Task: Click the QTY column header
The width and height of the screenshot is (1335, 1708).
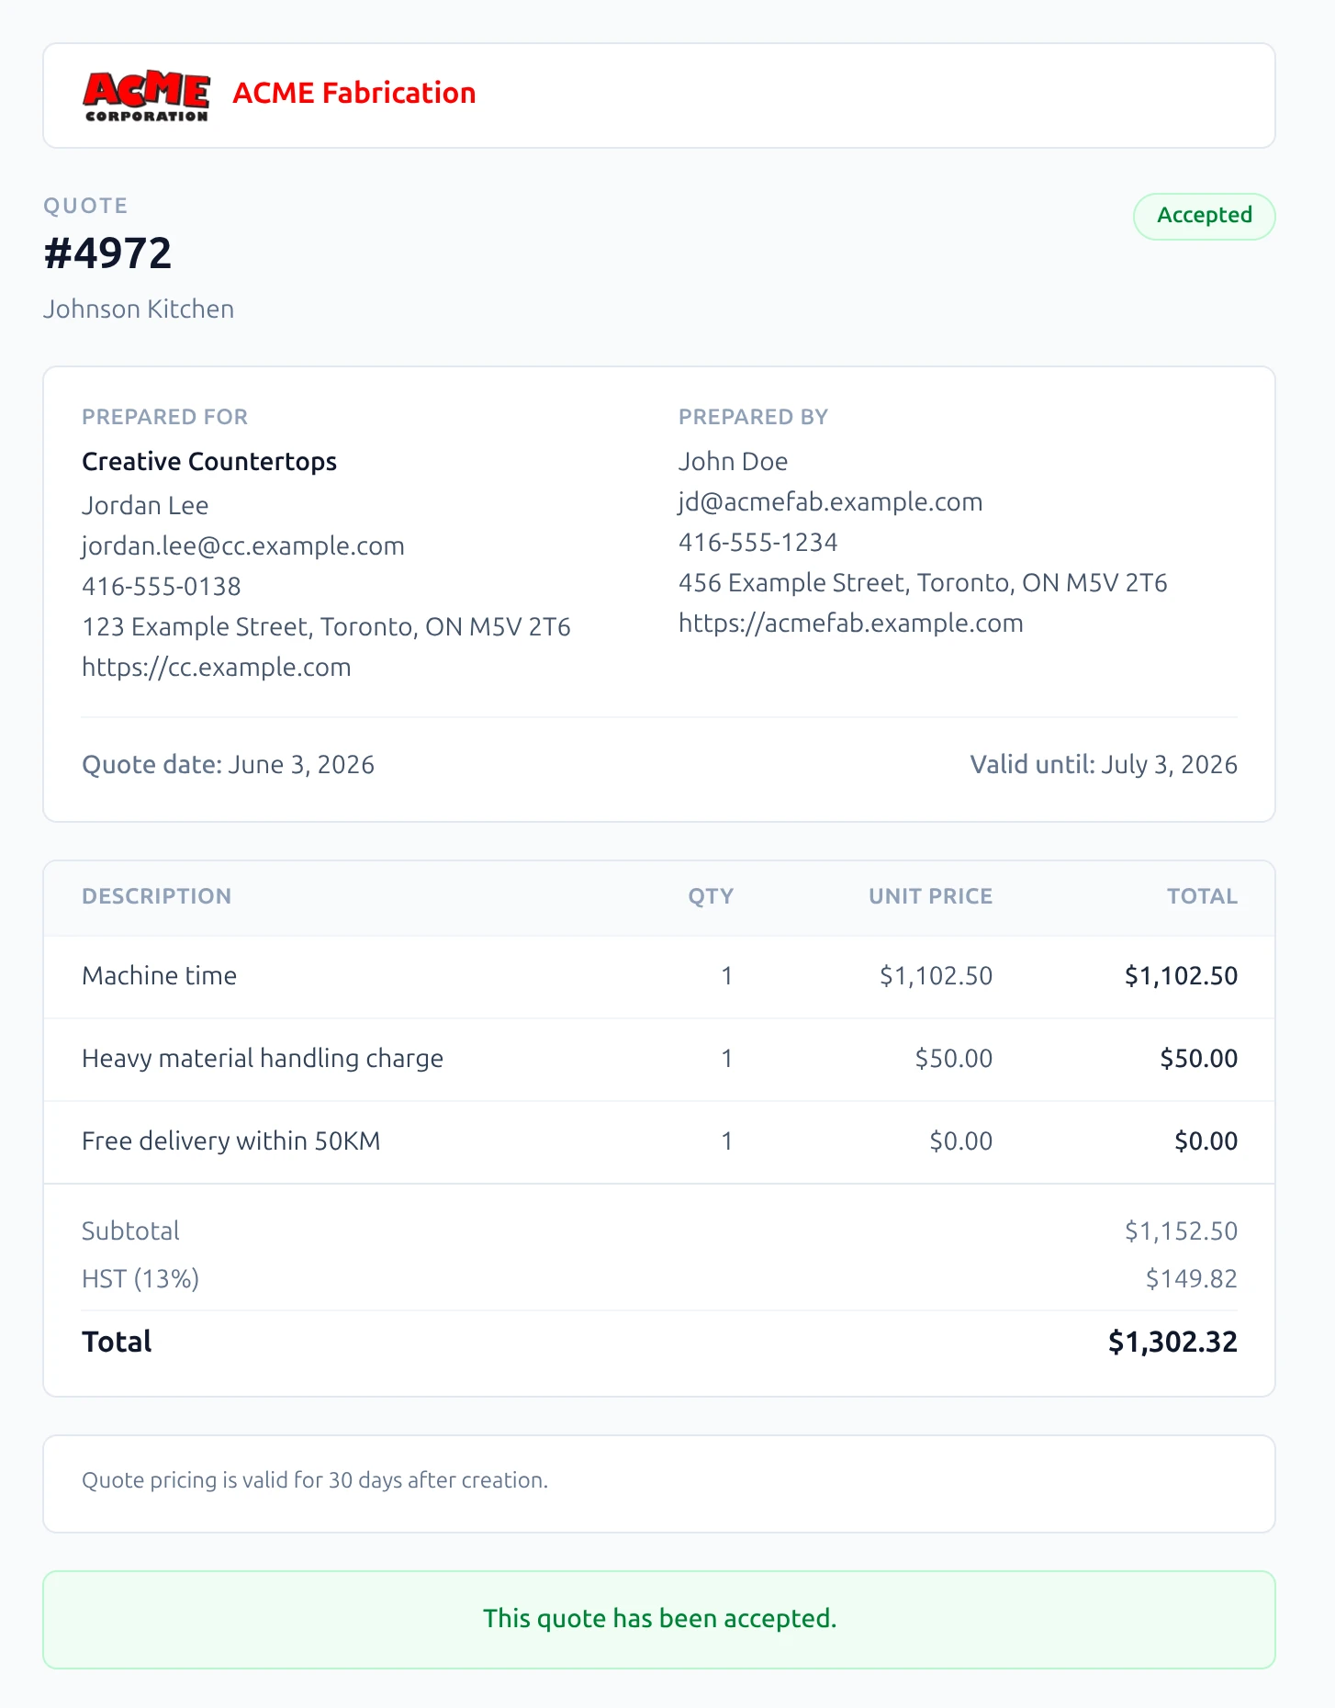Action: pyautogui.click(x=711, y=896)
